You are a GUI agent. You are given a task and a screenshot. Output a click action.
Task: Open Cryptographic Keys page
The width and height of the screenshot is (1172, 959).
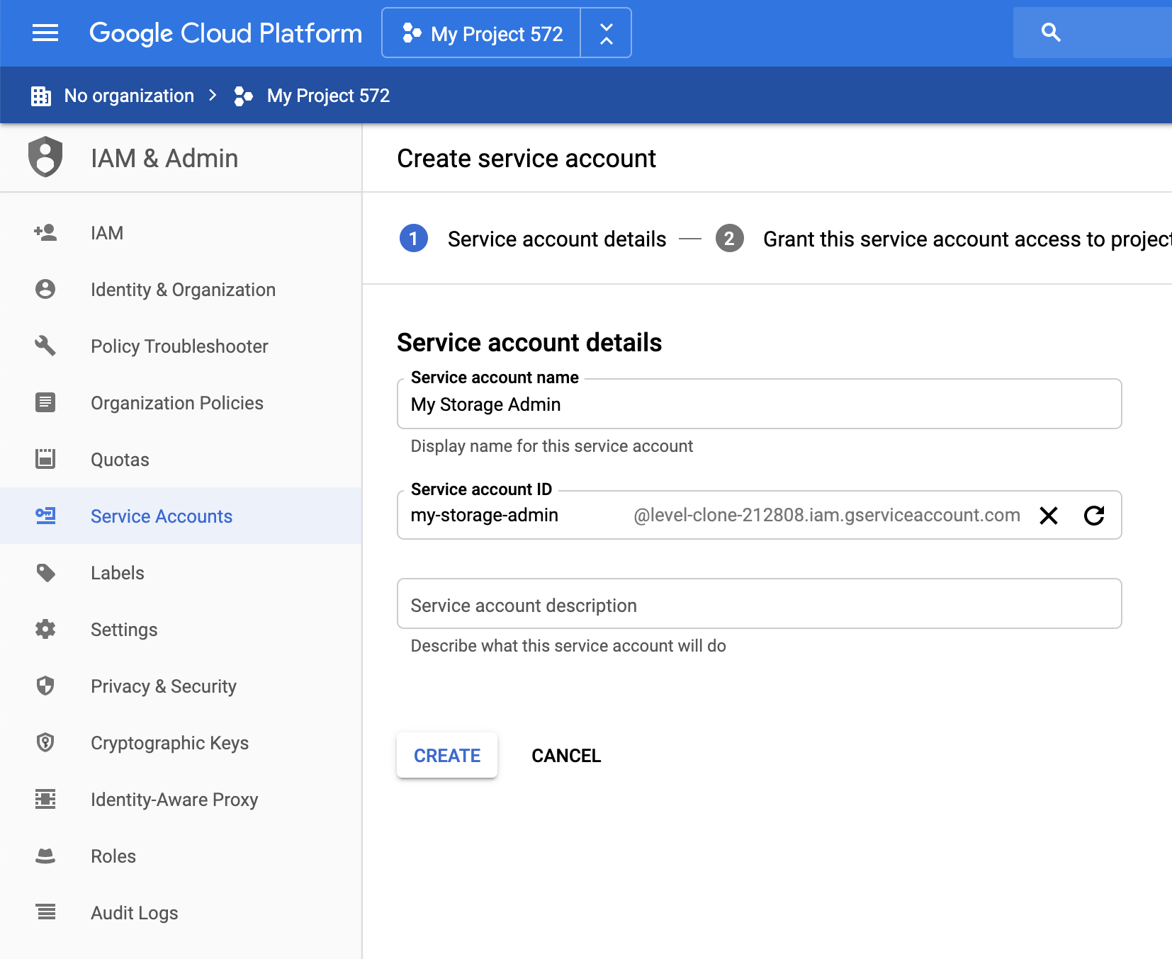(169, 743)
